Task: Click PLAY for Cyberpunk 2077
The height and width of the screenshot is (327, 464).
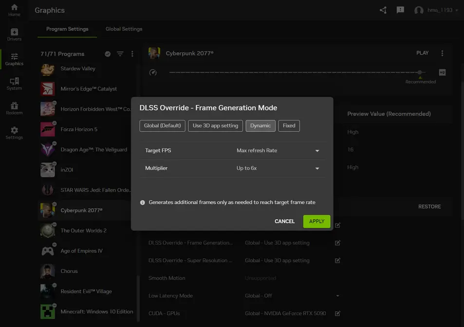Action: [x=422, y=53]
